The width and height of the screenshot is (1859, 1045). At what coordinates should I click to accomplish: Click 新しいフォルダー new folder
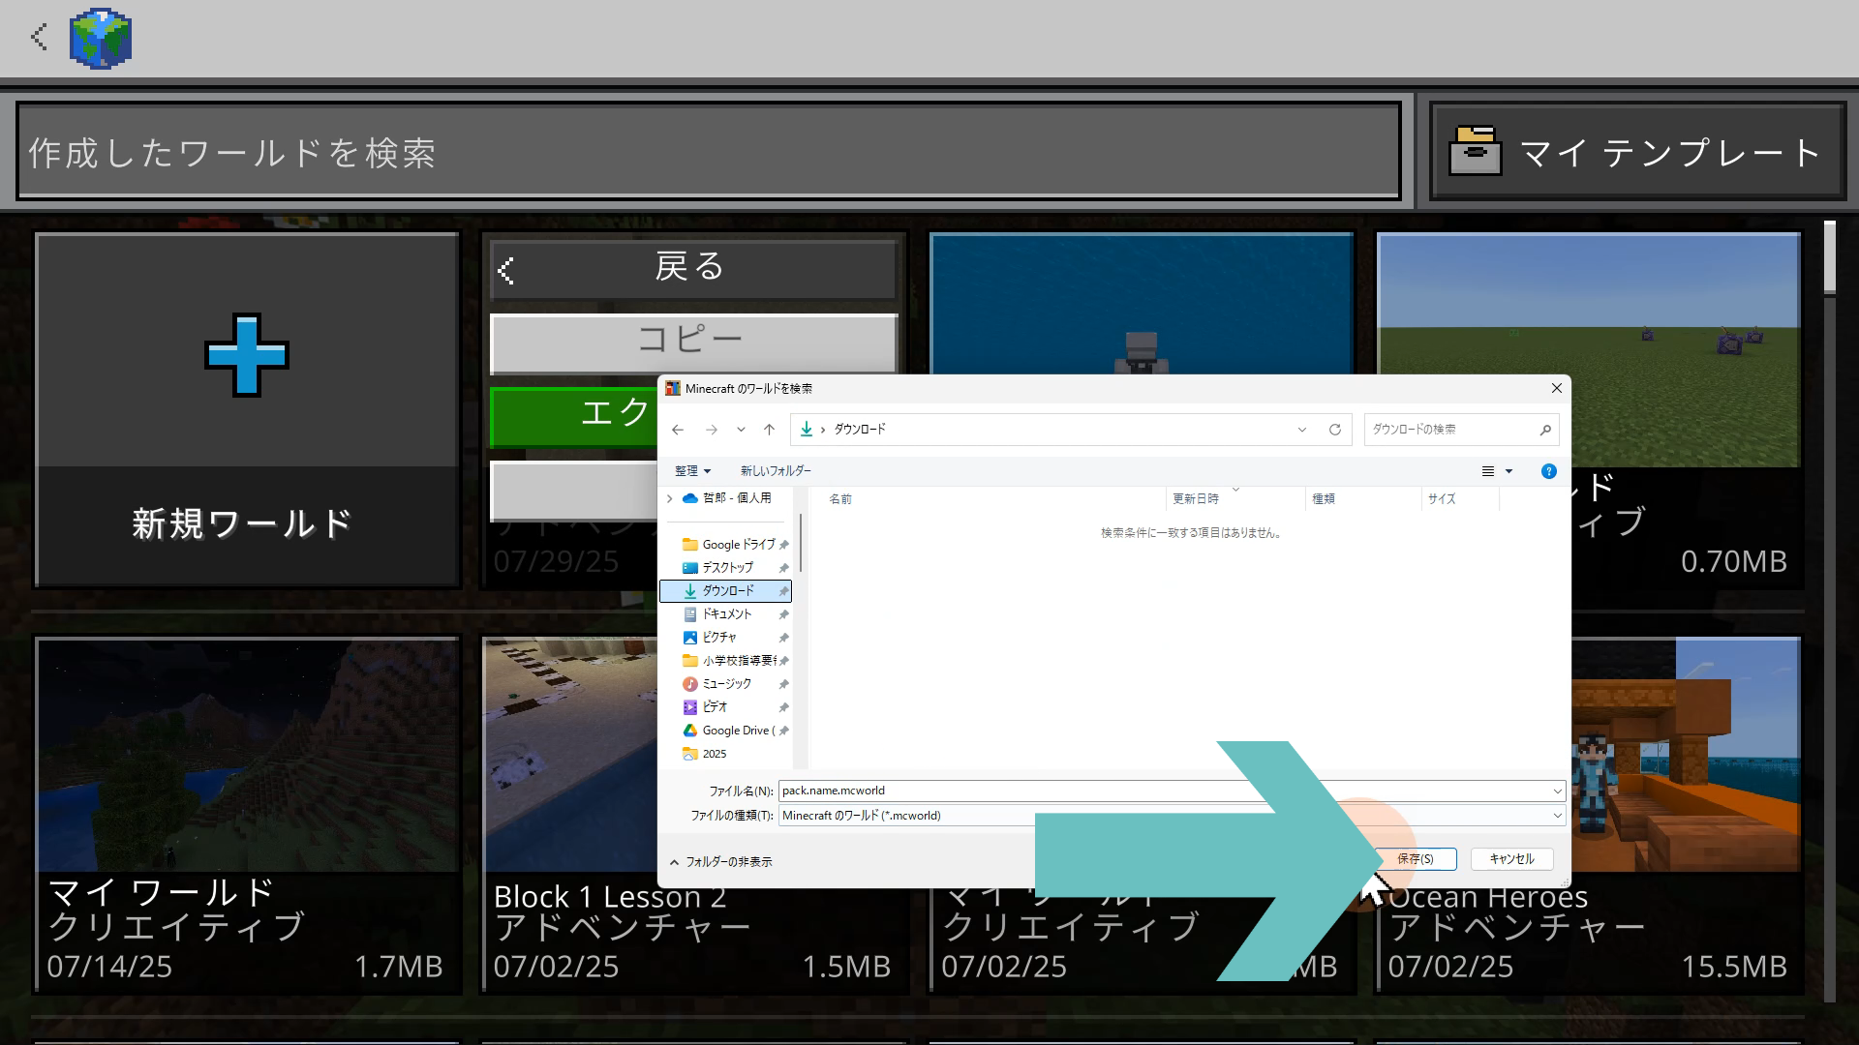[775, 471]
